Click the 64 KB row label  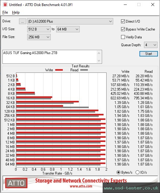(x=10, y=107)
